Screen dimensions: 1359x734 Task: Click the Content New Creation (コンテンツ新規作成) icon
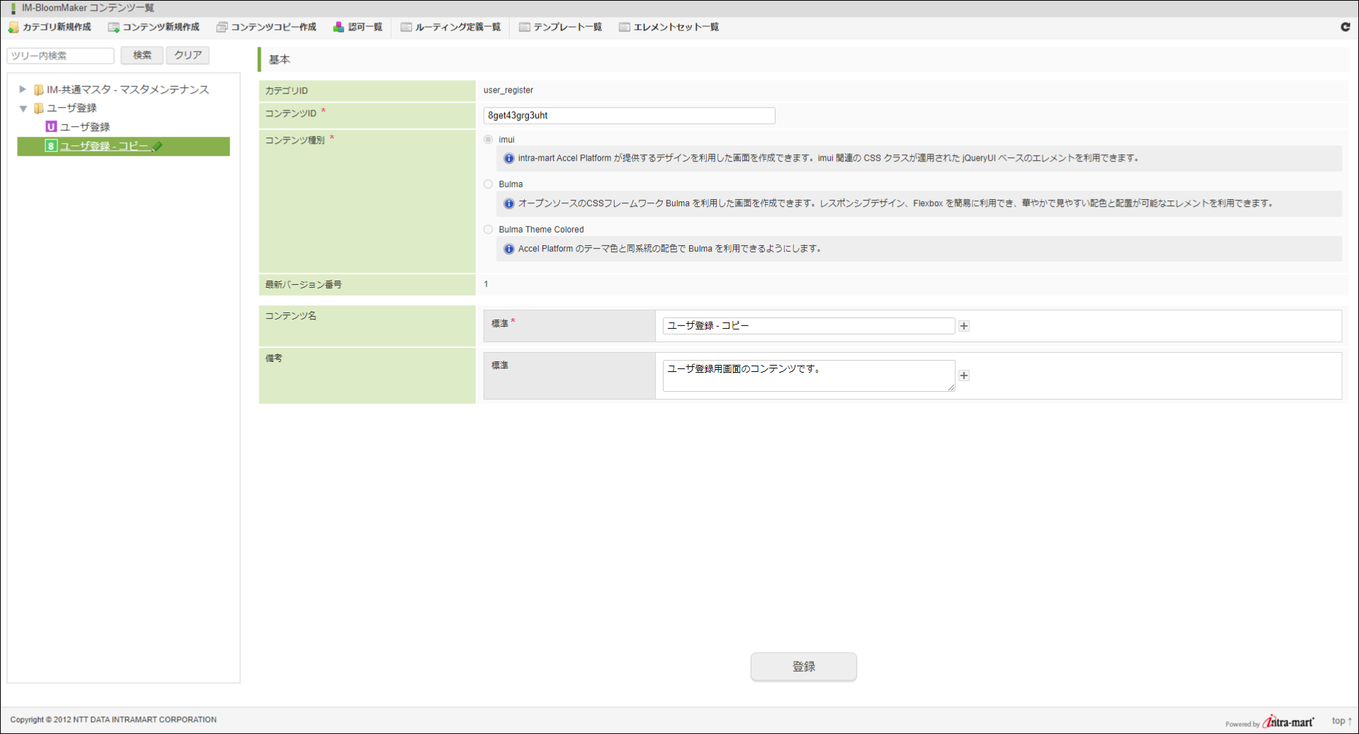click(113, 28)
